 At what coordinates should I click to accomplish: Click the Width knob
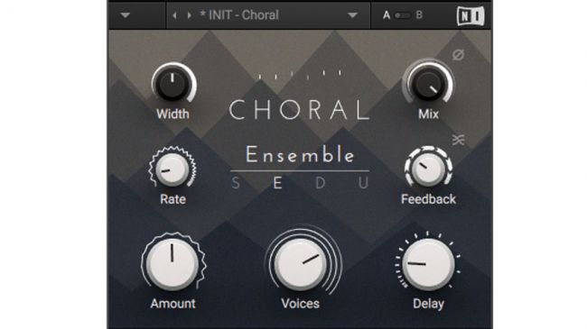coord(172,84)
